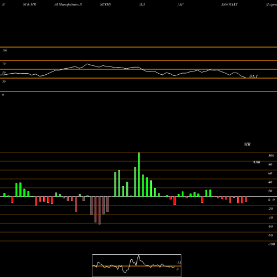This screenshot has width=277, height=277.
Task: Click the -60 tick label on MR axis
Action: (x=270, y=227)
